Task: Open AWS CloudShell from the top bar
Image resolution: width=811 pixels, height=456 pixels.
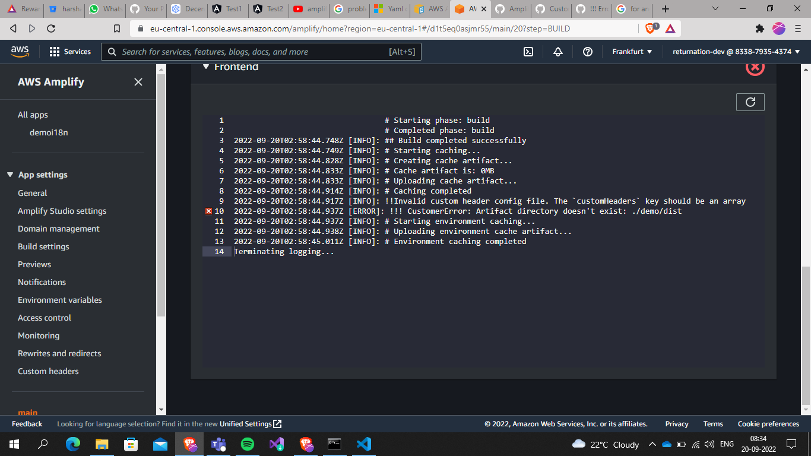Action: pyautogui.click(x=528, y=52)
